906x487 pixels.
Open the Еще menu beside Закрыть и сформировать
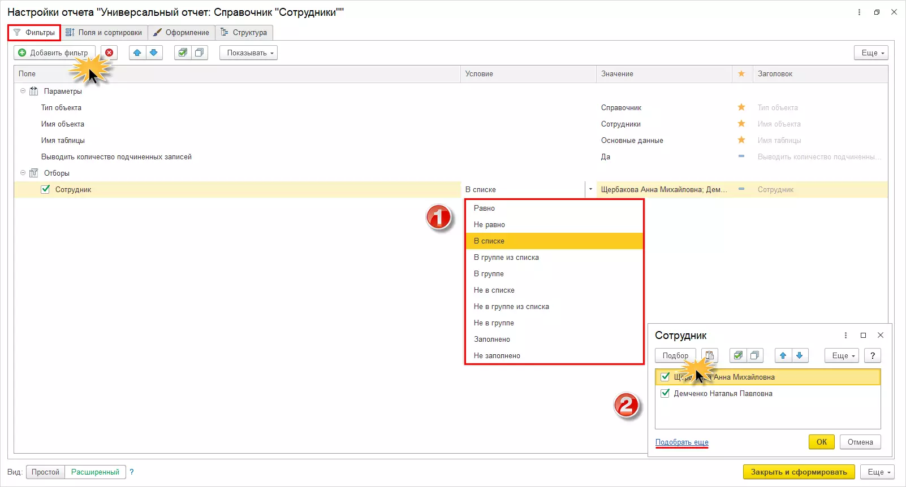(878, 472)
